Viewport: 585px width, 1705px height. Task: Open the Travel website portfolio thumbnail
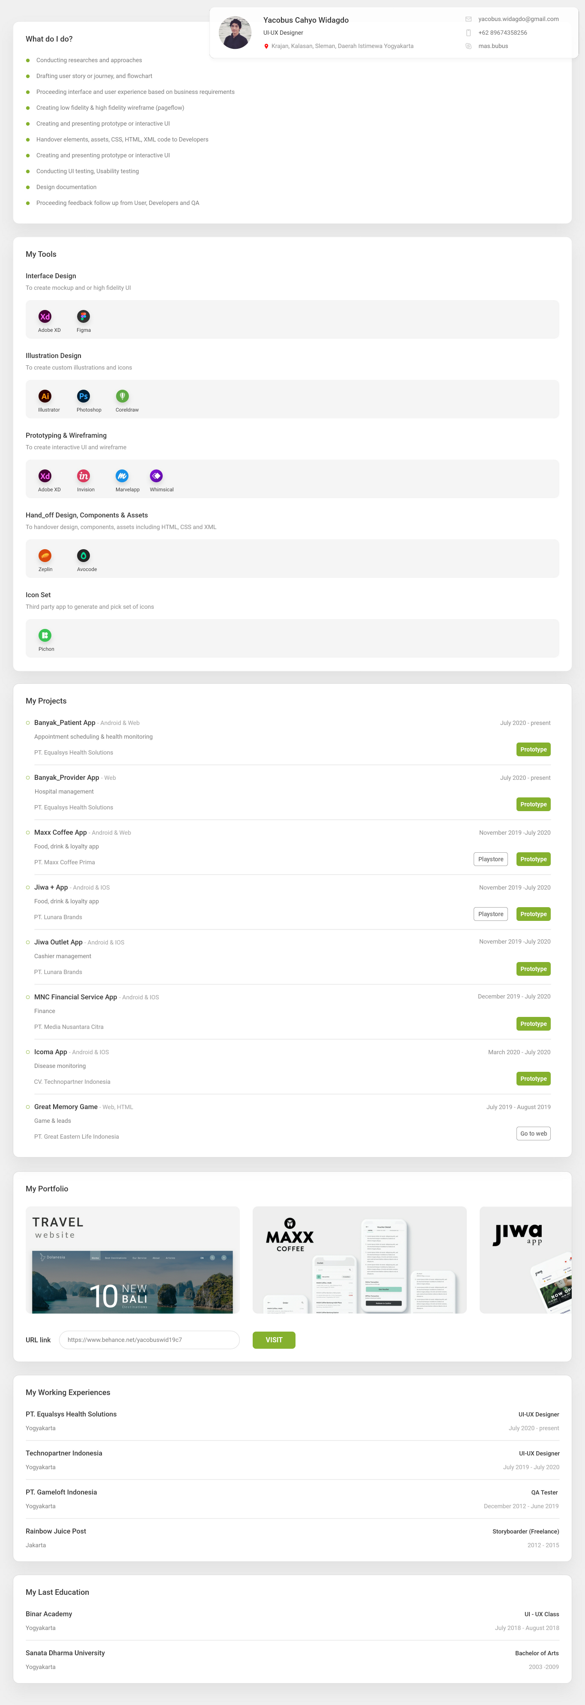click(x=132, y=1260)
